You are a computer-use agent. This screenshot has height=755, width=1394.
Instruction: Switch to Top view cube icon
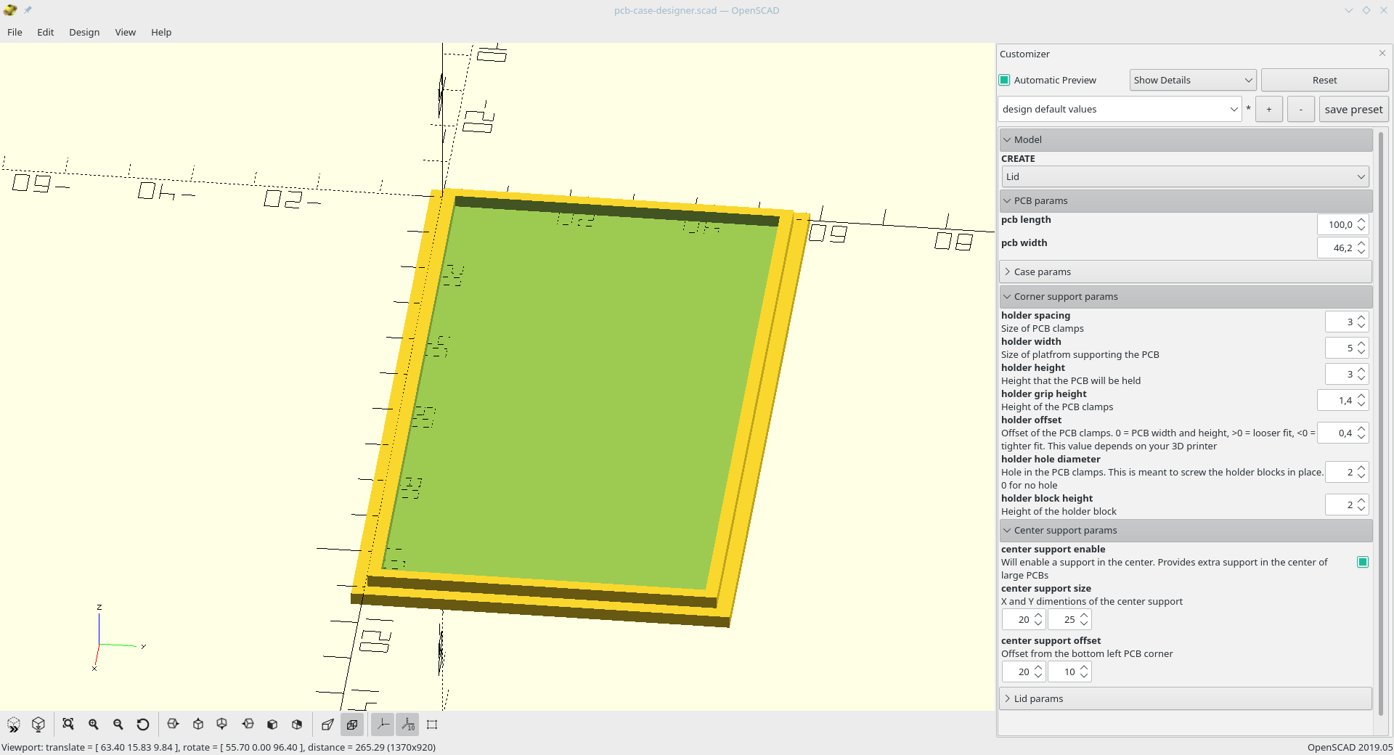click(198, 725)
